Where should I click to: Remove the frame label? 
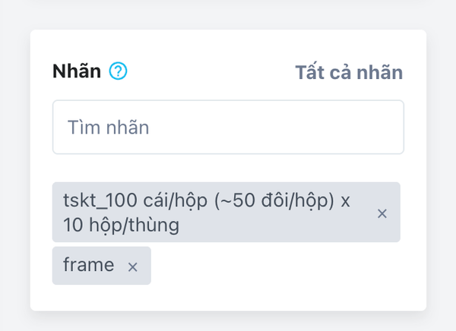point(133,266)
